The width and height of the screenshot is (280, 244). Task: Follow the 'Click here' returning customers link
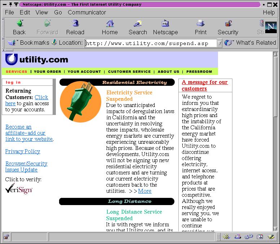[41, 97]
